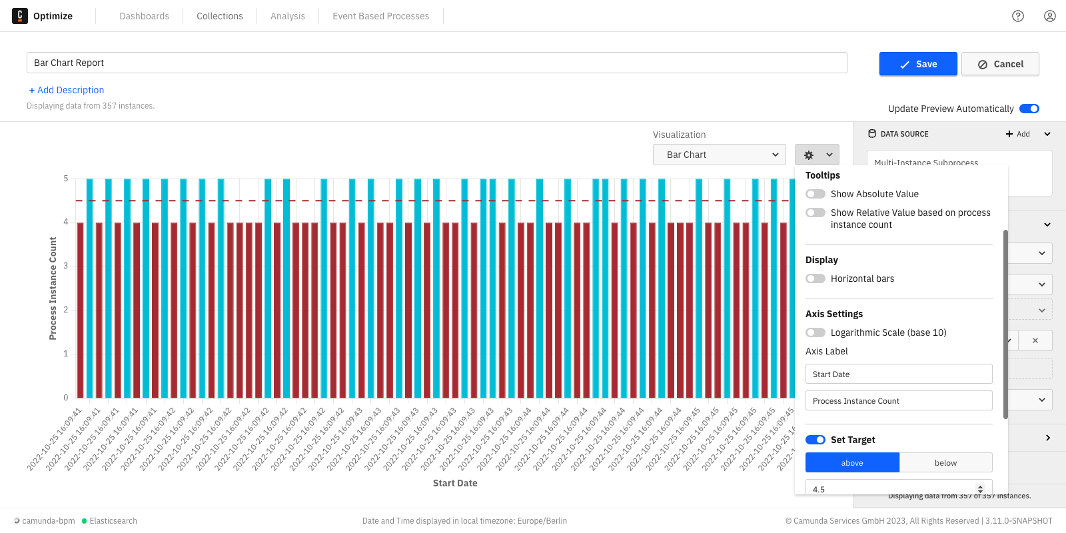Click the gear configuration icon button
This screenshot has height=533, width=1066.
coord(817,155)
